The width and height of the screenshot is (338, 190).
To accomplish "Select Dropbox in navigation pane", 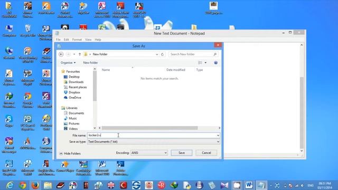I will pyautogui.click(x=72, y=92).
